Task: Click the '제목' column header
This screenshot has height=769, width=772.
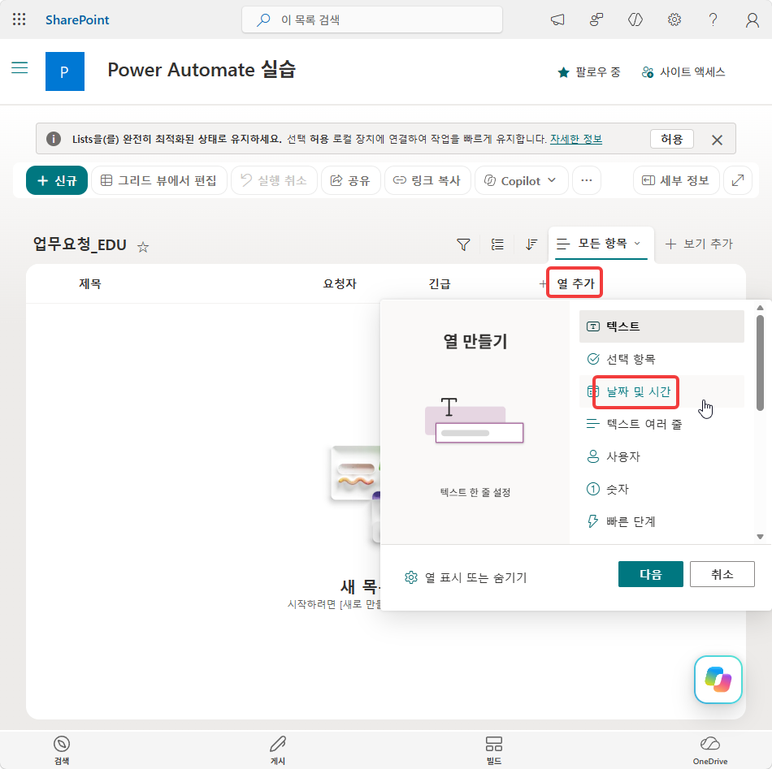Action: (90, 284)
